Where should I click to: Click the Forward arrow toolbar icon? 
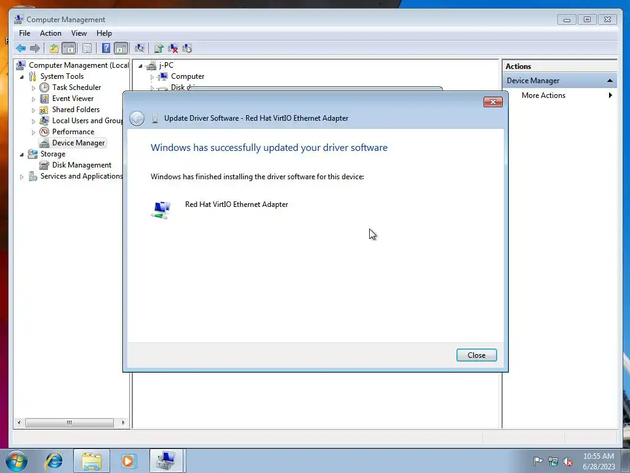[x=35, y=49]
